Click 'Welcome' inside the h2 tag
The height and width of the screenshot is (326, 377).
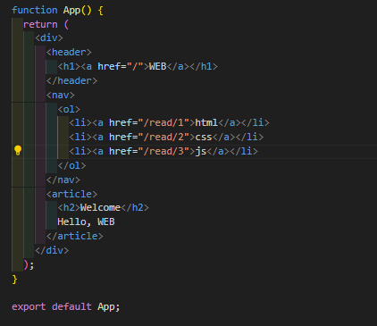pos(100,207)
